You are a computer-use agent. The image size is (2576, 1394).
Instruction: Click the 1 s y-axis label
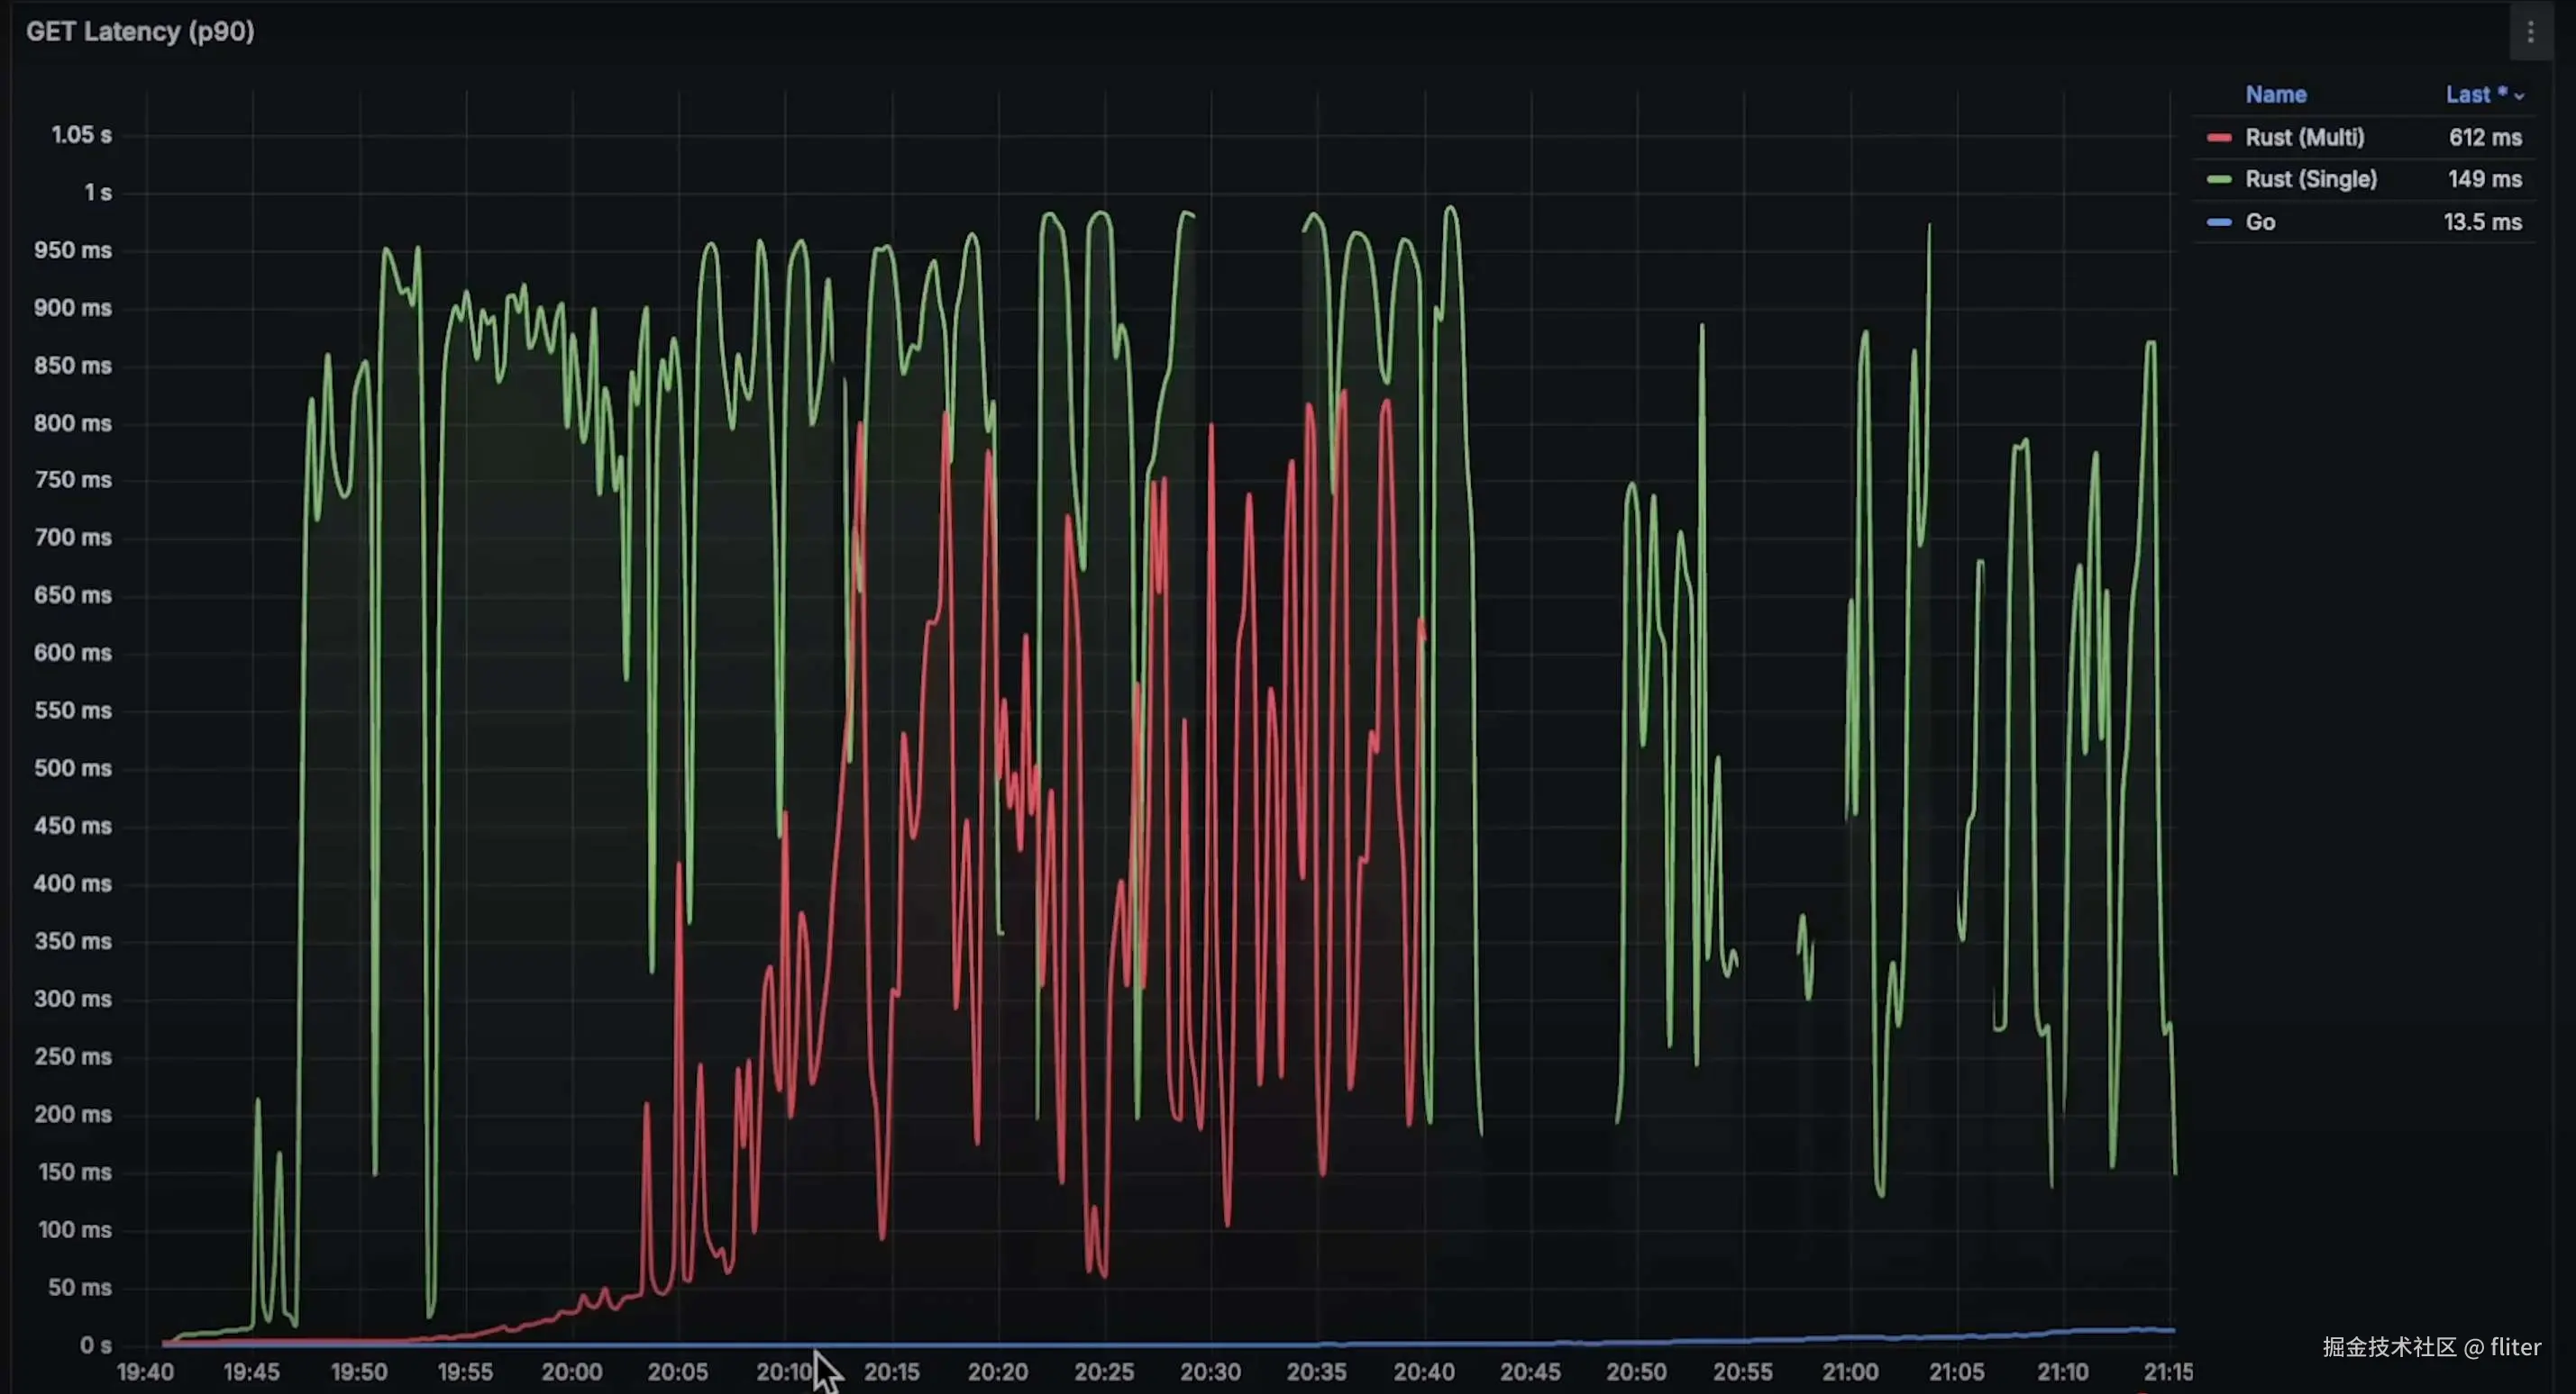pyautogui.click(x=97, y=193)
